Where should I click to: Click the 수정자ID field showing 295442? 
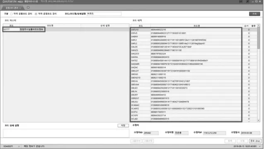click(151, 133)
